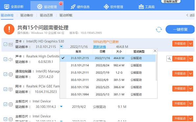The height and width of the screenshot is (122, 196).
Task: Open the arrow beside 声卡 升级驱动 button
Action: click(x=190, y=59)
